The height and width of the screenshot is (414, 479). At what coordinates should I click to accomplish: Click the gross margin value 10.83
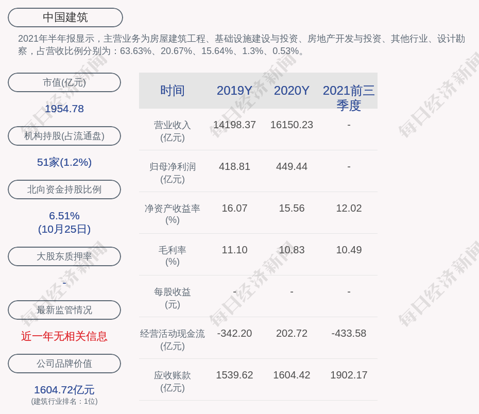(x=292, y=250)
